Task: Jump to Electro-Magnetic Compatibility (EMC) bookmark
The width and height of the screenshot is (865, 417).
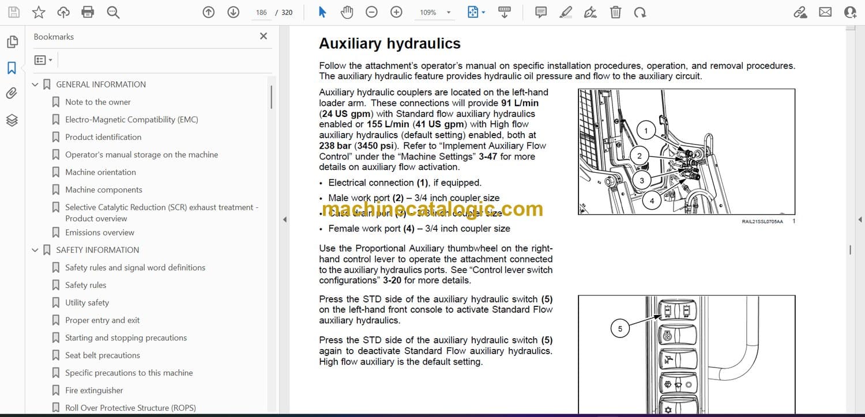Action: (x=131, y=119)
